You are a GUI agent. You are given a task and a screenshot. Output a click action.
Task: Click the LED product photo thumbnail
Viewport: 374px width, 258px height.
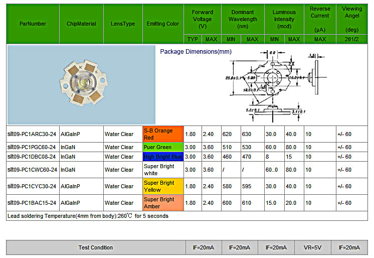81,85
